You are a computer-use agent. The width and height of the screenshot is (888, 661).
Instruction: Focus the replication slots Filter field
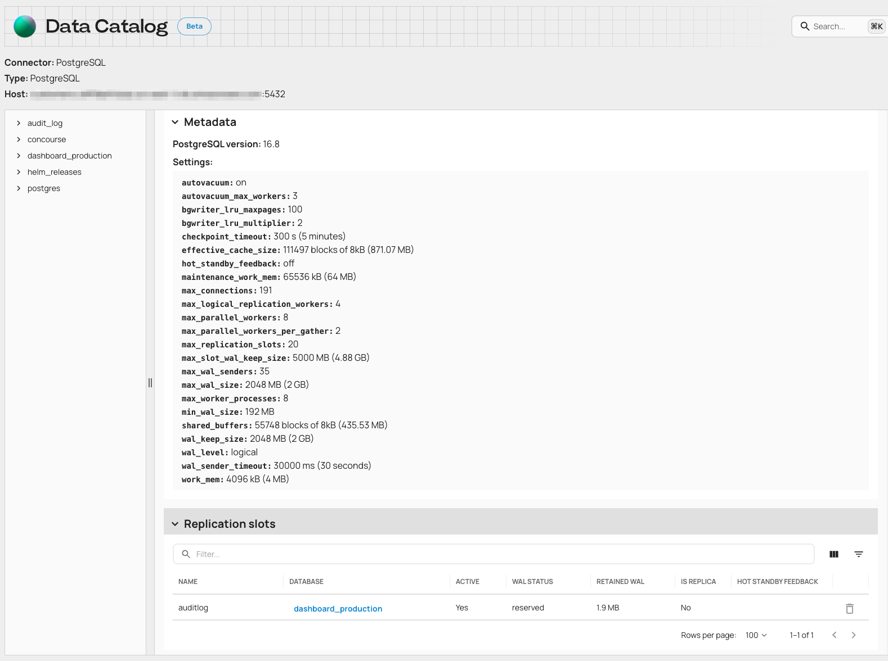[x=494, y=554]
